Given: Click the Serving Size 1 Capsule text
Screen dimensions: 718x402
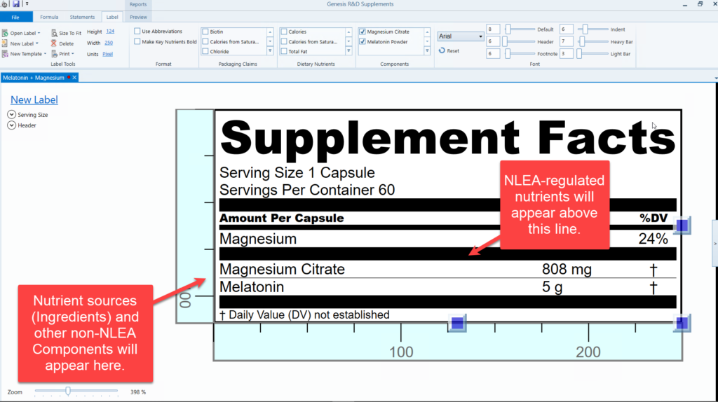Looking at the screenshot, I should pyautogui.click(x=297, y=173).
